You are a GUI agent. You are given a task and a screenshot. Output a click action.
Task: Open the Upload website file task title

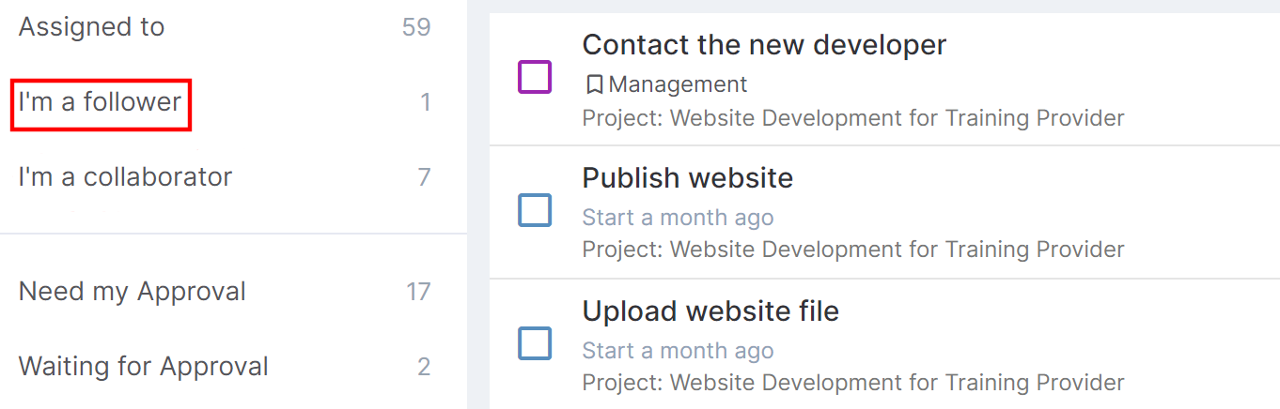pos(710,311)
